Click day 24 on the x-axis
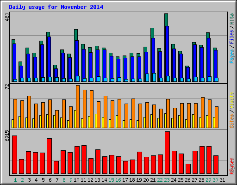 [174, 180]
